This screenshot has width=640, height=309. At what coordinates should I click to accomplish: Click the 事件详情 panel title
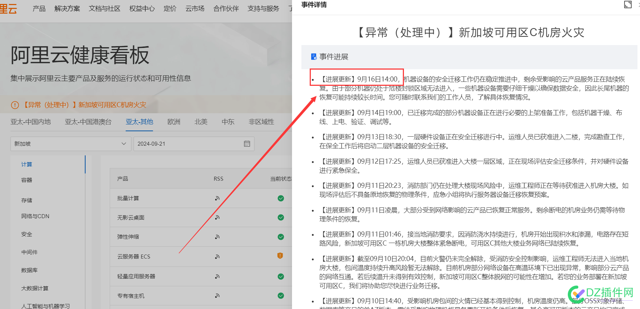tap(314, 5)
